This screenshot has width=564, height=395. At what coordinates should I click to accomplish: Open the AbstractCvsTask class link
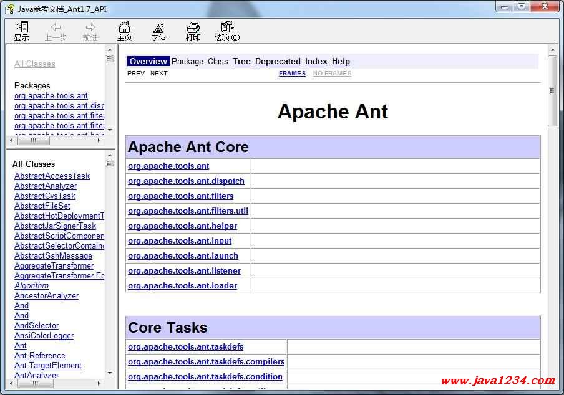pos(45,196)
